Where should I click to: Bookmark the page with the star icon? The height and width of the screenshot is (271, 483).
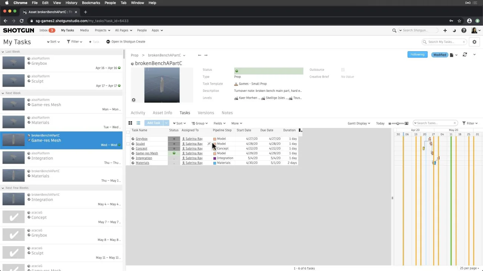coord(459,21)
